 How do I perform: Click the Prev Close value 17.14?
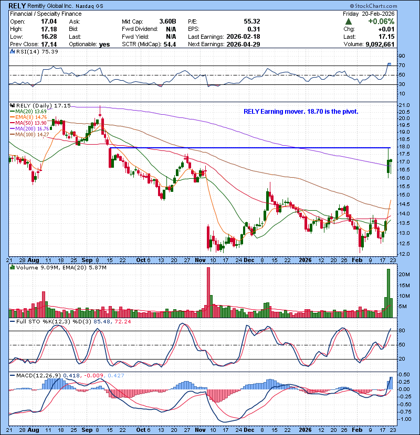coord(49,45)
